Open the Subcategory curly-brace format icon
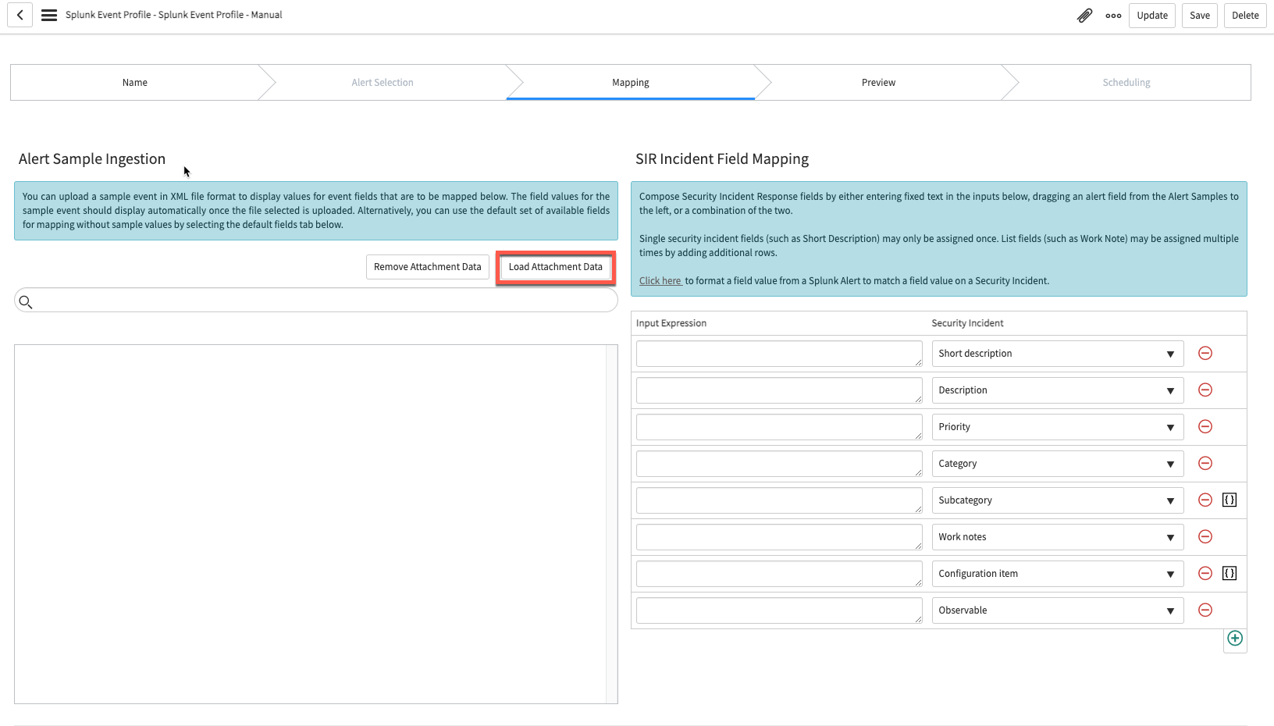This screenshot has width=1274, height=726. tap(1230, 500)
